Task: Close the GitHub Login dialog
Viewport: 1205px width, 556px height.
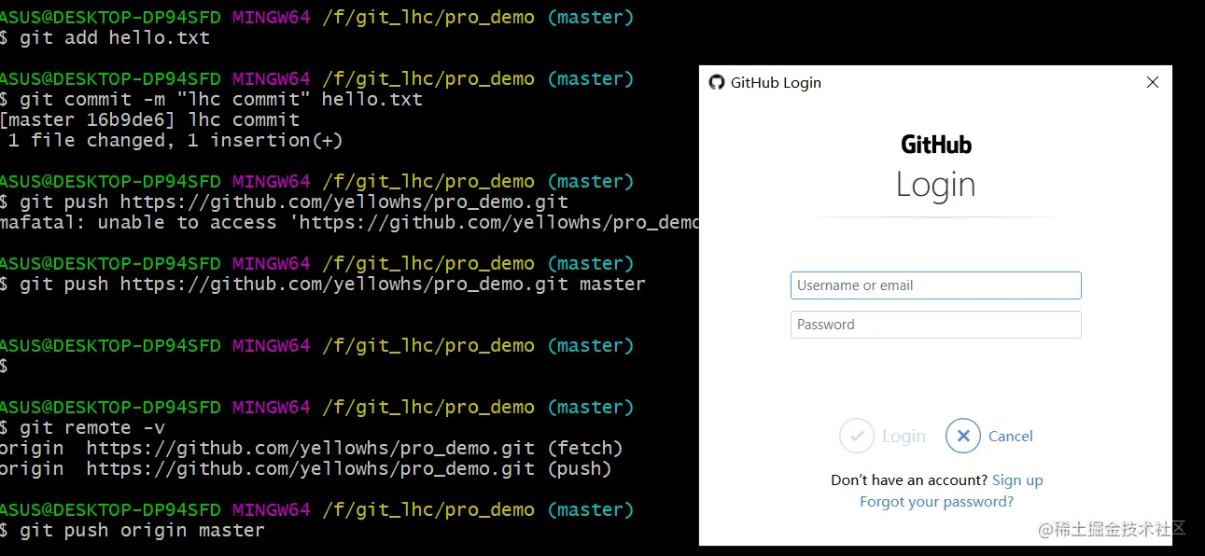Action: (x=1153, y=82)
